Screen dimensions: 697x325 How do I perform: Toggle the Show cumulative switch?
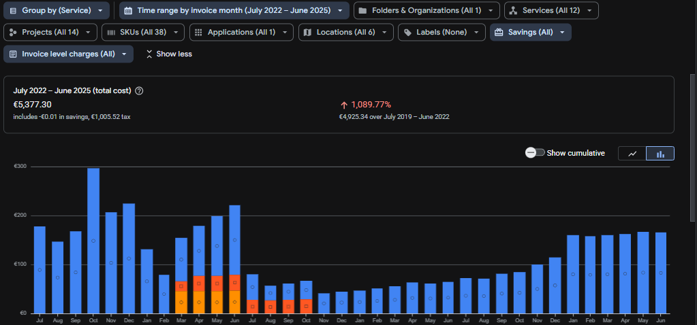tap(535, 153)
